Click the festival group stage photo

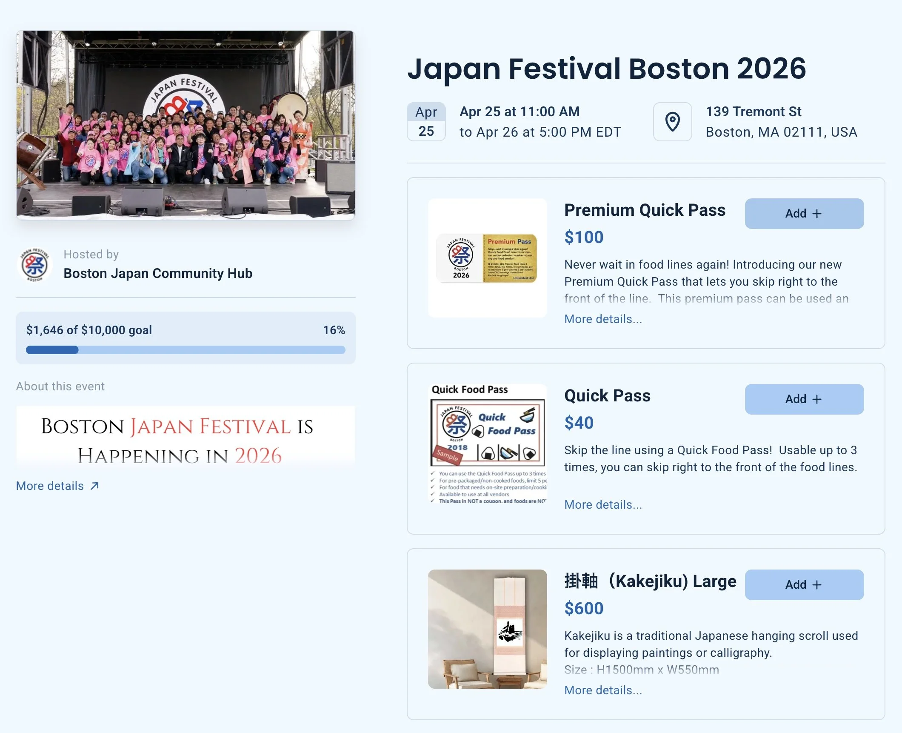click(x=186, y=125)
